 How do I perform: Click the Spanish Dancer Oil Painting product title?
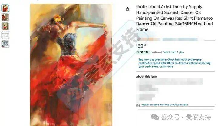click(175, 18)
